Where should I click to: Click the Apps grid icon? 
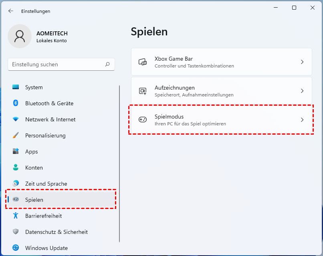16,152
